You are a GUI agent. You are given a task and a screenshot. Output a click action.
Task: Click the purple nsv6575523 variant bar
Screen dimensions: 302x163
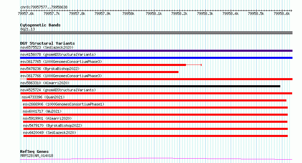(x=156, y=51)
